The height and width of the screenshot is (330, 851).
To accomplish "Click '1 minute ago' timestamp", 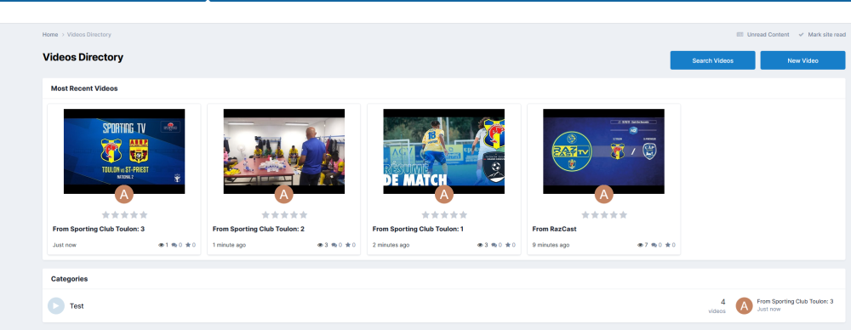I will pos(229,245).
